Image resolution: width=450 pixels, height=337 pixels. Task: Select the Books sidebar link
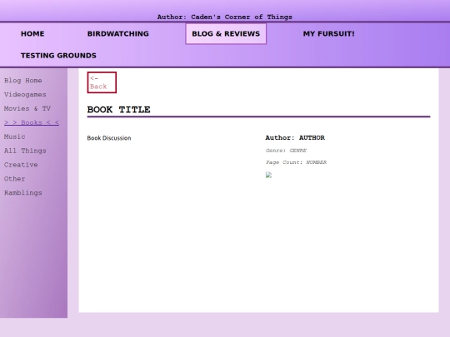[32, 122]
